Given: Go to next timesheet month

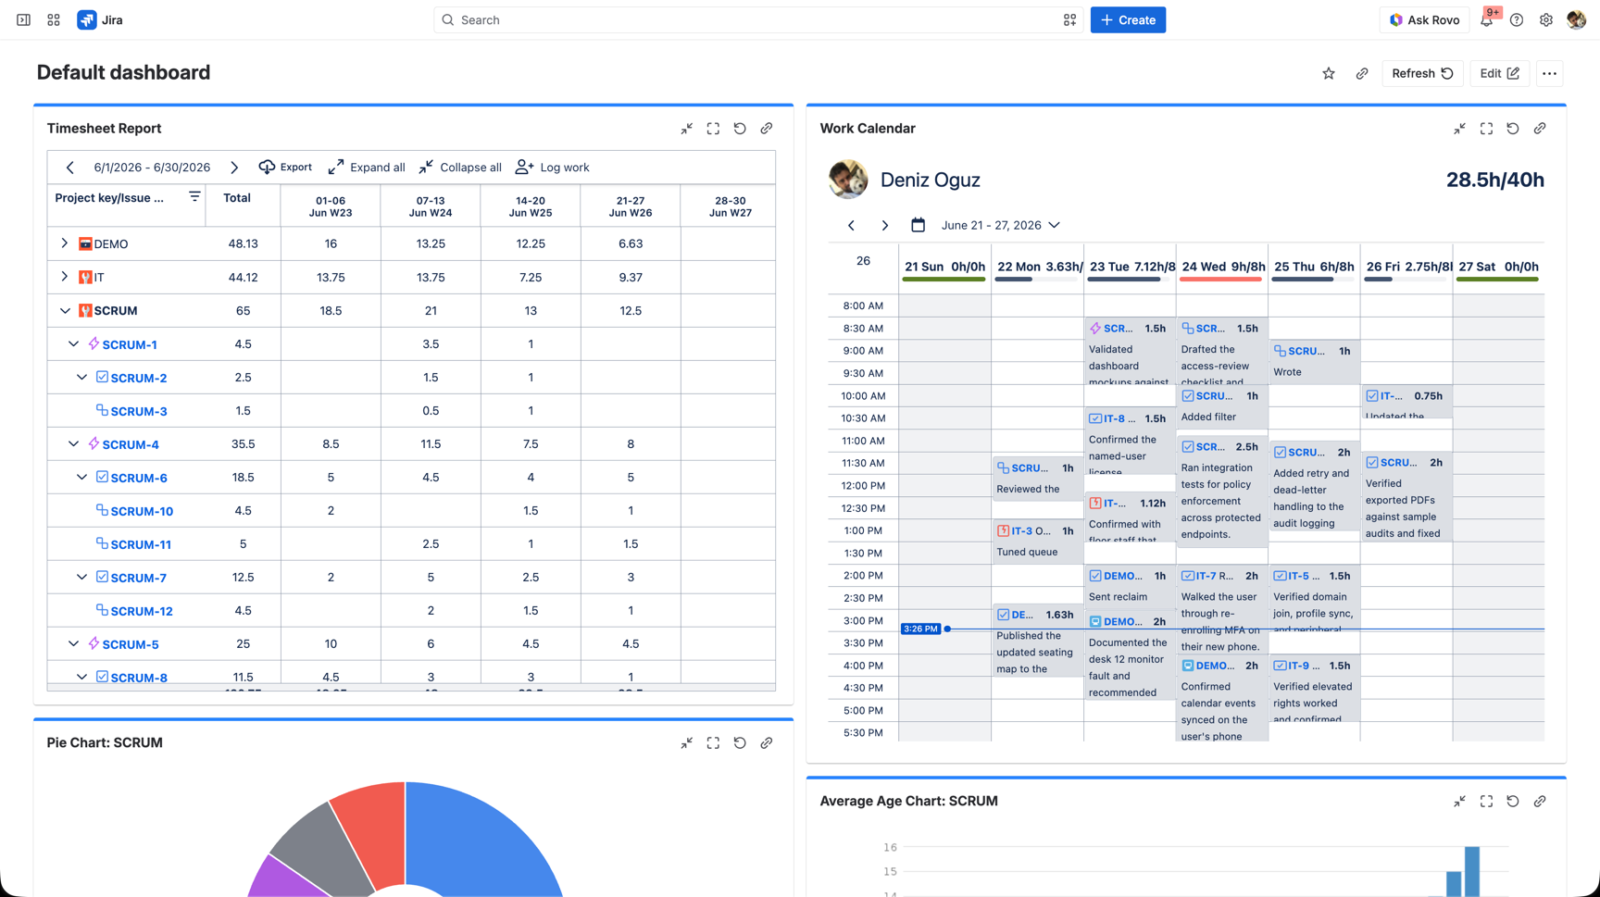Looking at the screenshot, I should point(234,168).
